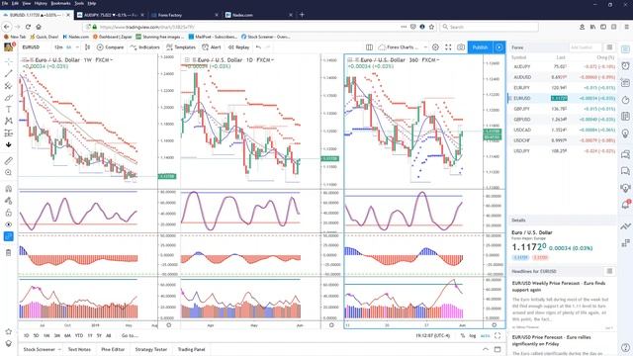Open the help question mark icon
The width and height of the screenshot is (633, 356).
[625, 347]
